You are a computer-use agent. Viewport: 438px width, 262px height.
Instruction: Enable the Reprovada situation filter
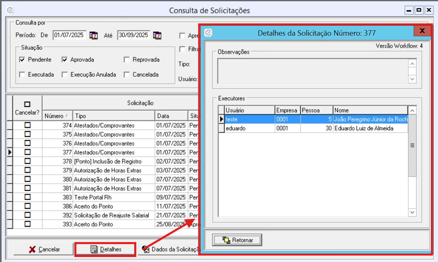coord(127,60)
